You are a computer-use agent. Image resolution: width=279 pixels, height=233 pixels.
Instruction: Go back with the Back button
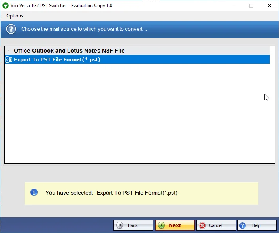(133, 225)
